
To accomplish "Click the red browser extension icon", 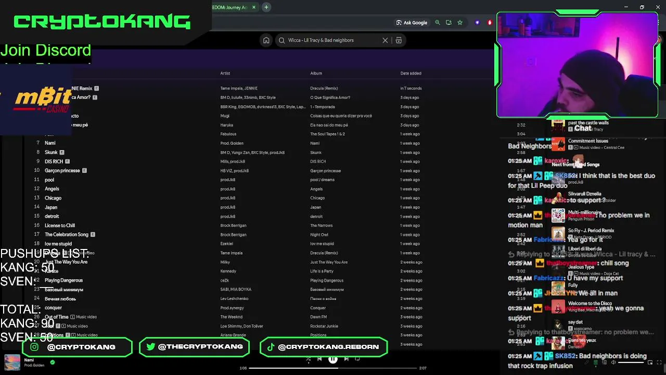I will click(490, 22).
